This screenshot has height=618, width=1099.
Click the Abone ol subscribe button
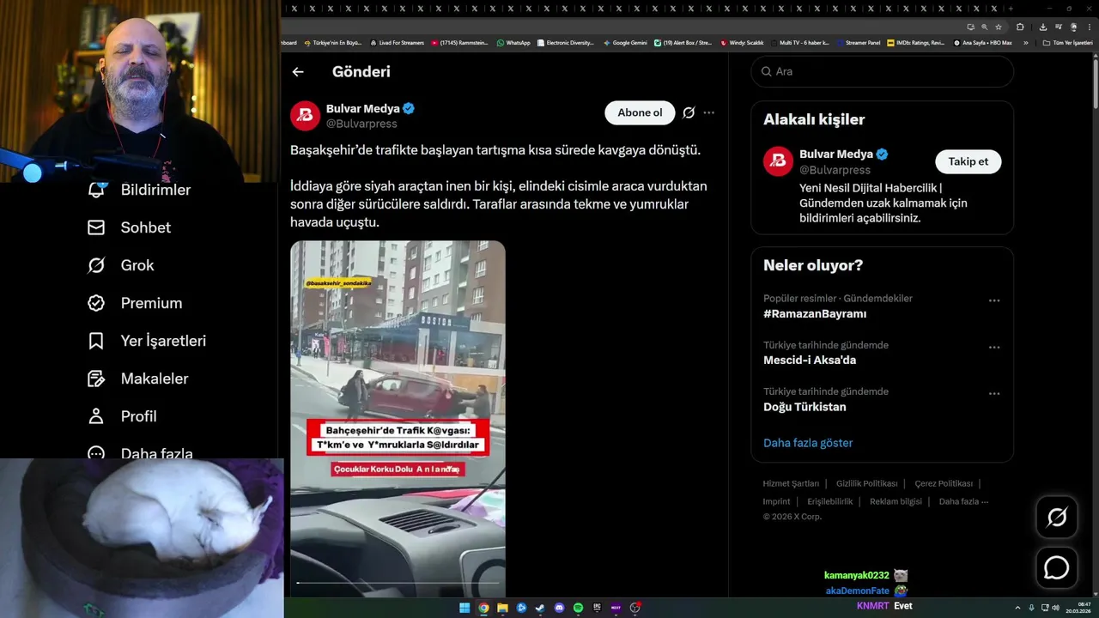click(x=640, y=112)
